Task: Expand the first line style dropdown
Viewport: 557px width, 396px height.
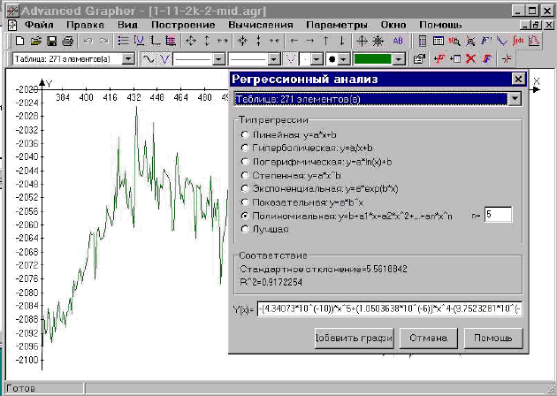Action: point(219,59)
